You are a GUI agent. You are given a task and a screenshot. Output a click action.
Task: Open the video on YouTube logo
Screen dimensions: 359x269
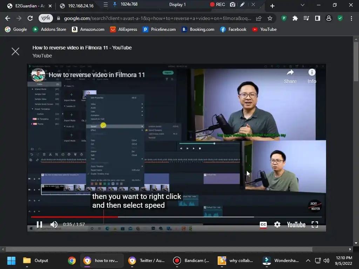pyautogui.click(x=296, y=225)
